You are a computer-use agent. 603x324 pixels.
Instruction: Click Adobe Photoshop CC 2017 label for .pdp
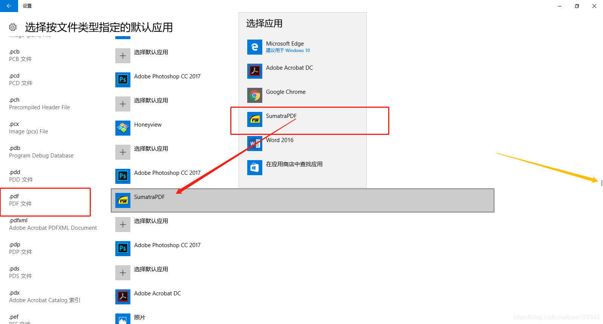[167, 245]
